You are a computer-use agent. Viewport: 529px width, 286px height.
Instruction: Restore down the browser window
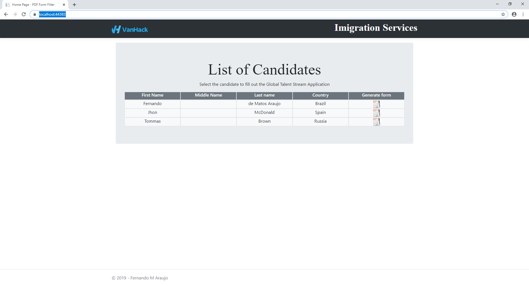510,4
